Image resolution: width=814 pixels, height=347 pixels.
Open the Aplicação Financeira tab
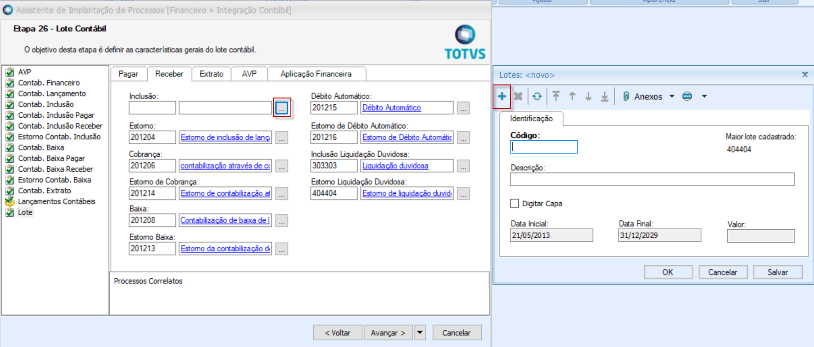316,74
